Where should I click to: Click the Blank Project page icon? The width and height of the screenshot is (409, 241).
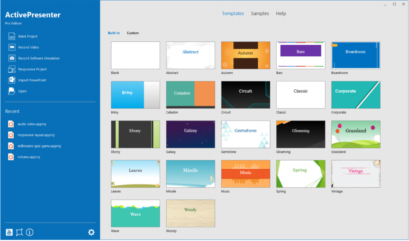pos(12,36)
